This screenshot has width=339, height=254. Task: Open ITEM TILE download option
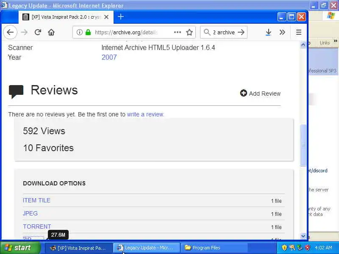tap(36, 200)
